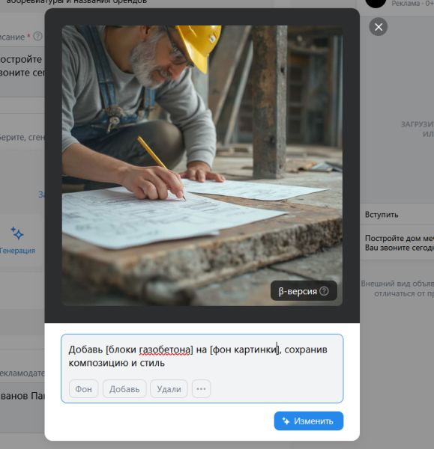Open help icon beside β-версия label
The image size is (434, 449).
324,291
